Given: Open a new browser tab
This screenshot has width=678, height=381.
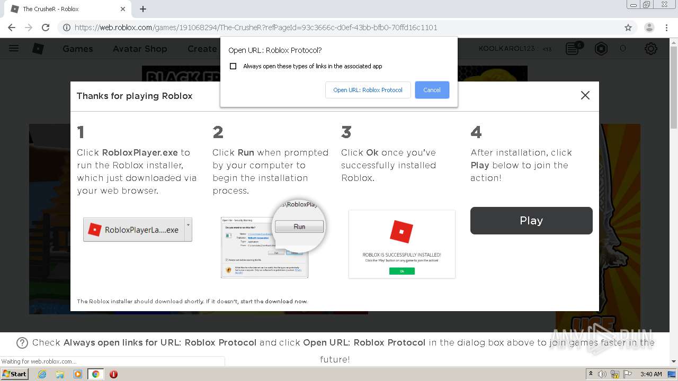Looking at the screenshot, I should pyautogui.click(x=143, y=9).
